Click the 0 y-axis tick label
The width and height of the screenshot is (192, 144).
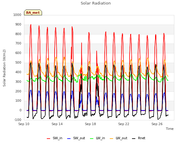point(20,110)
